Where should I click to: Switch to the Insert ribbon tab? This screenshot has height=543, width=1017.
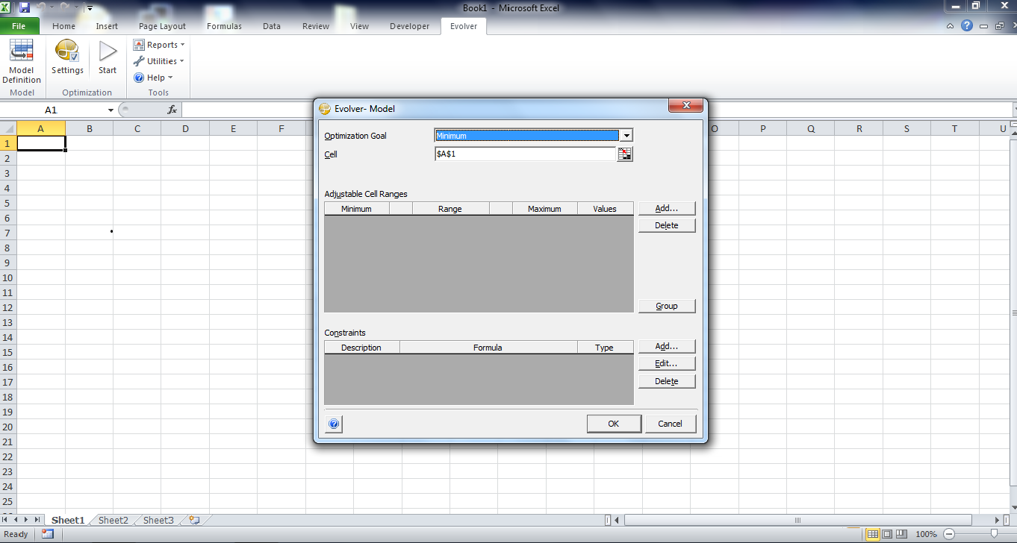tap(107, 26)
